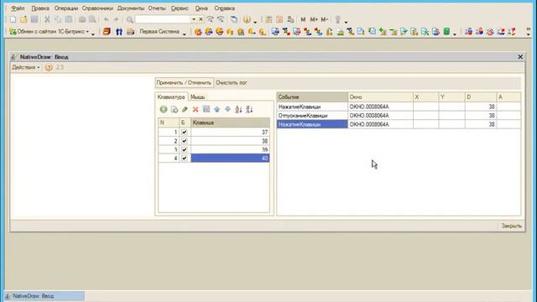This screenshot has height=302, width=537.
Task: Open the dropdown arrow after the information icon
Action: pos(255,22)
